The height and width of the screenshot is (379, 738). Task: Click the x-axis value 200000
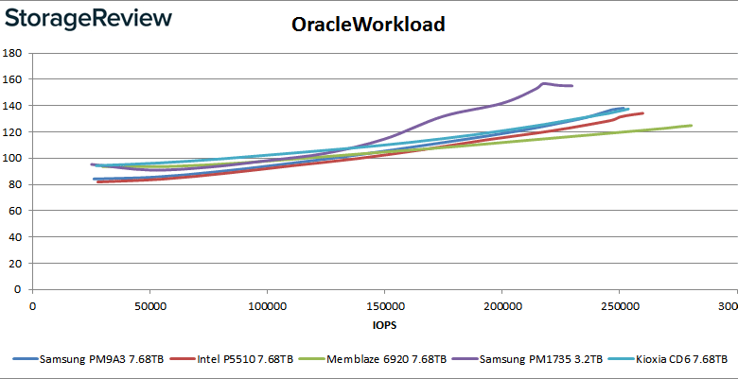click(501, 306)
